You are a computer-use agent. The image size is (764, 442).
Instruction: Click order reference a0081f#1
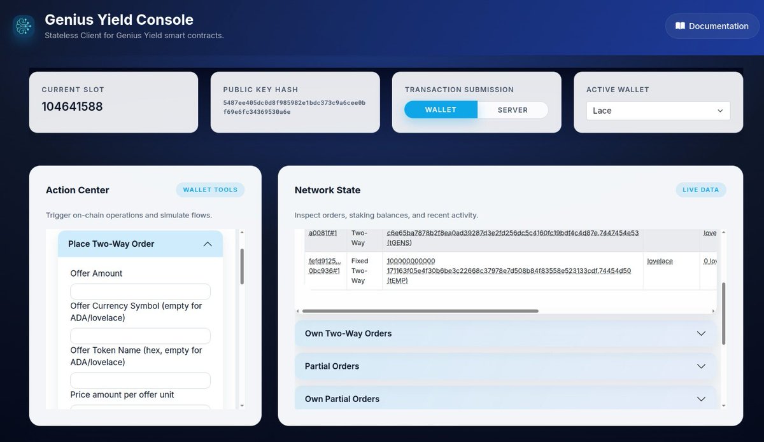click(323, 233)
